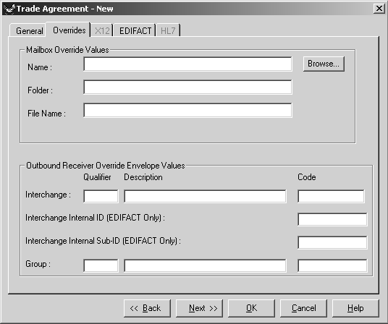Click the disabled X12 tab
This screenshot has height=324, width=388.
(102, 30)
